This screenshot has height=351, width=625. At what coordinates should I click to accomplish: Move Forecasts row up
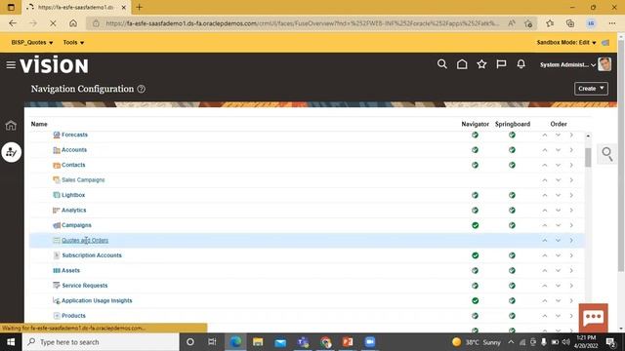(x=545, y=135)
